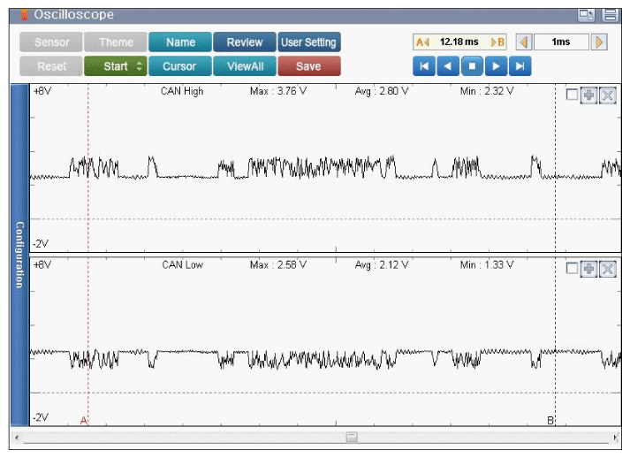Screen dimensions: 630x458
Task: Click ViewAll to show full waveform
Action: [x=244, y=66]
